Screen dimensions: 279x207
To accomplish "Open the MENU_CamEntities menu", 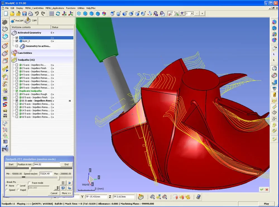I will tap(34, 8).
